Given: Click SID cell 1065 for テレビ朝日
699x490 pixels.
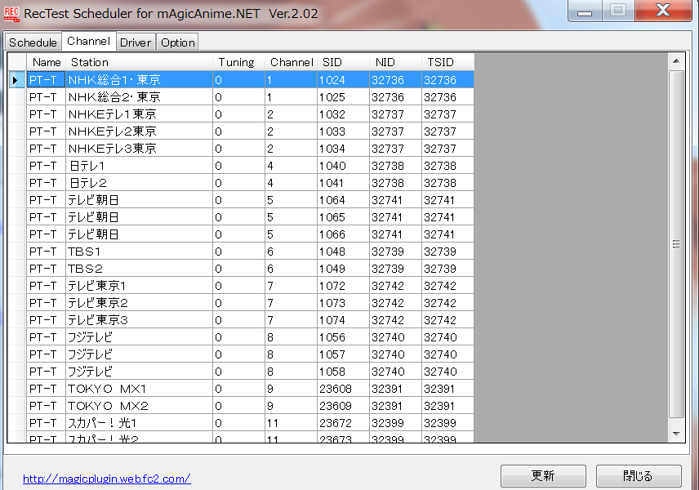Looking at the screenshot, I should [343, 217].
